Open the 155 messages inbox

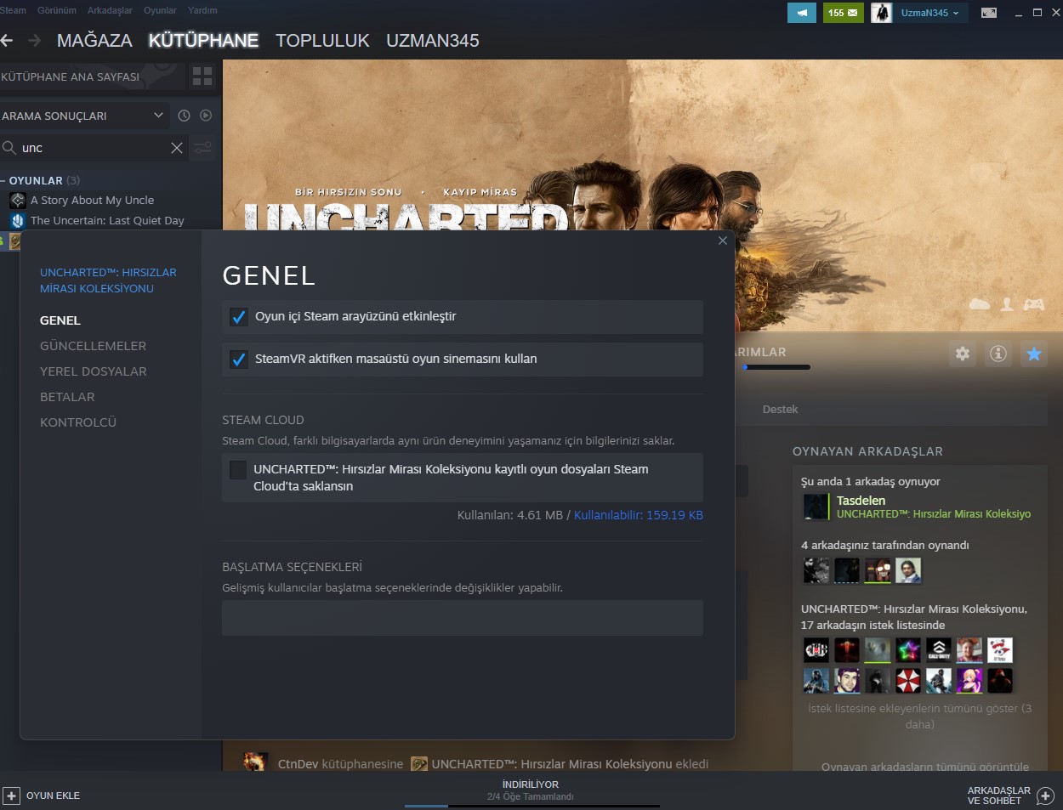click(x=843, y=13)
